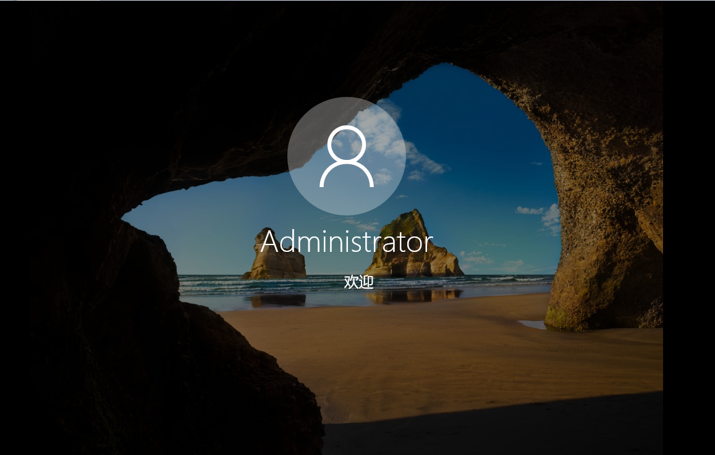Click the small water puddle on the sand
This screenshot has width=715, height=455.
pyautogui.click(x=531, y=324)
